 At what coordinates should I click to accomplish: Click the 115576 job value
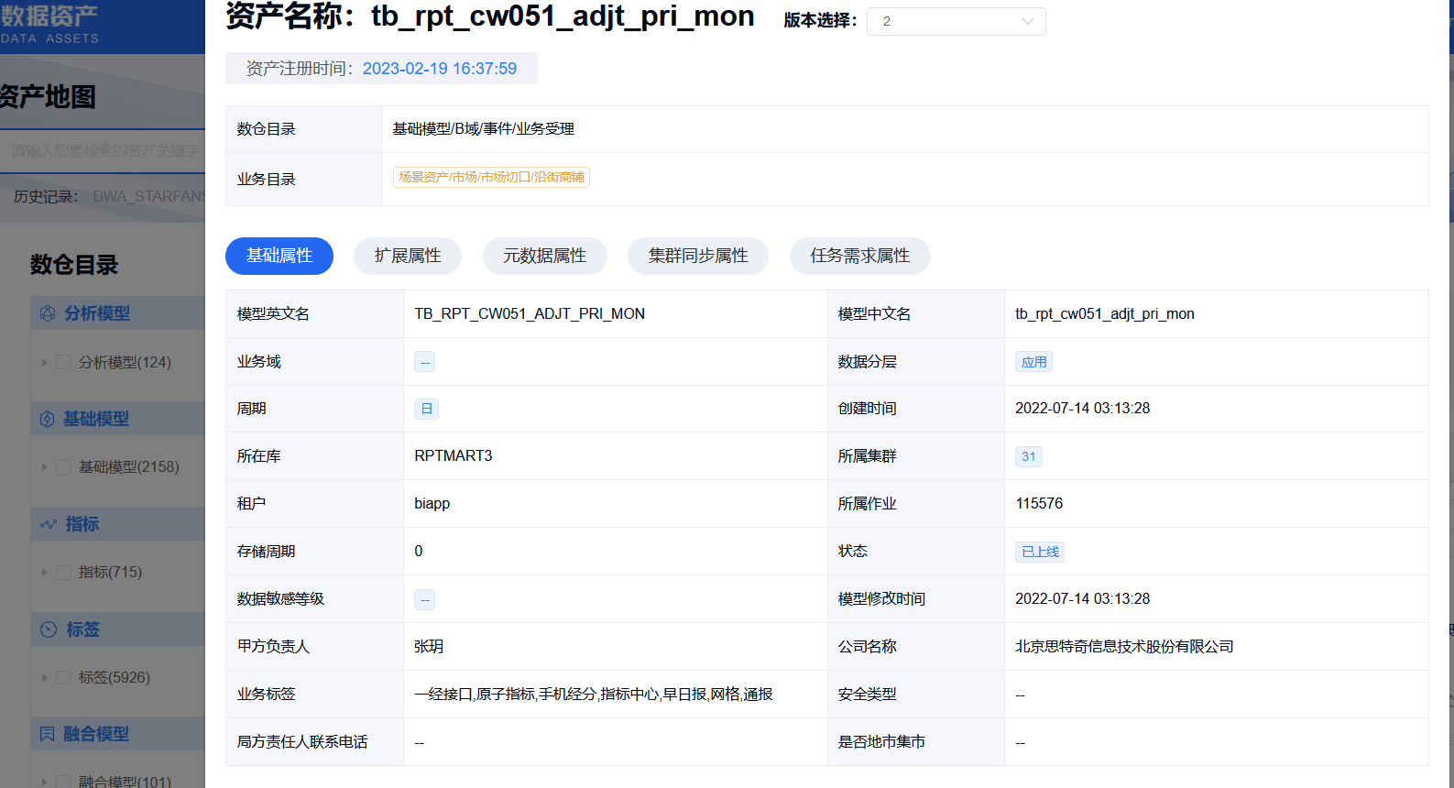[1039, 504]
